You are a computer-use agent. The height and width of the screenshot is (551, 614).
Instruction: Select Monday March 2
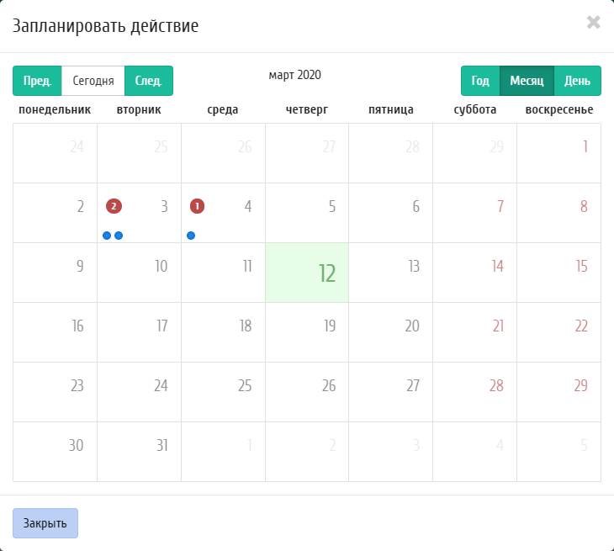pos(56,213)
